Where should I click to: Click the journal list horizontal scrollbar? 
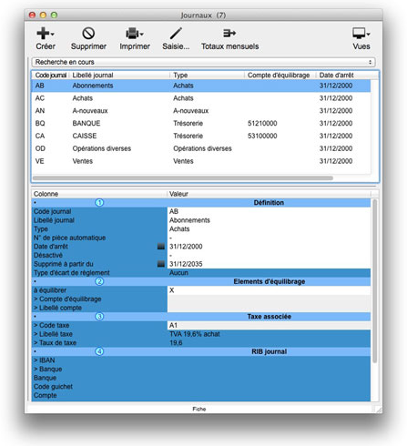(183, 178)
